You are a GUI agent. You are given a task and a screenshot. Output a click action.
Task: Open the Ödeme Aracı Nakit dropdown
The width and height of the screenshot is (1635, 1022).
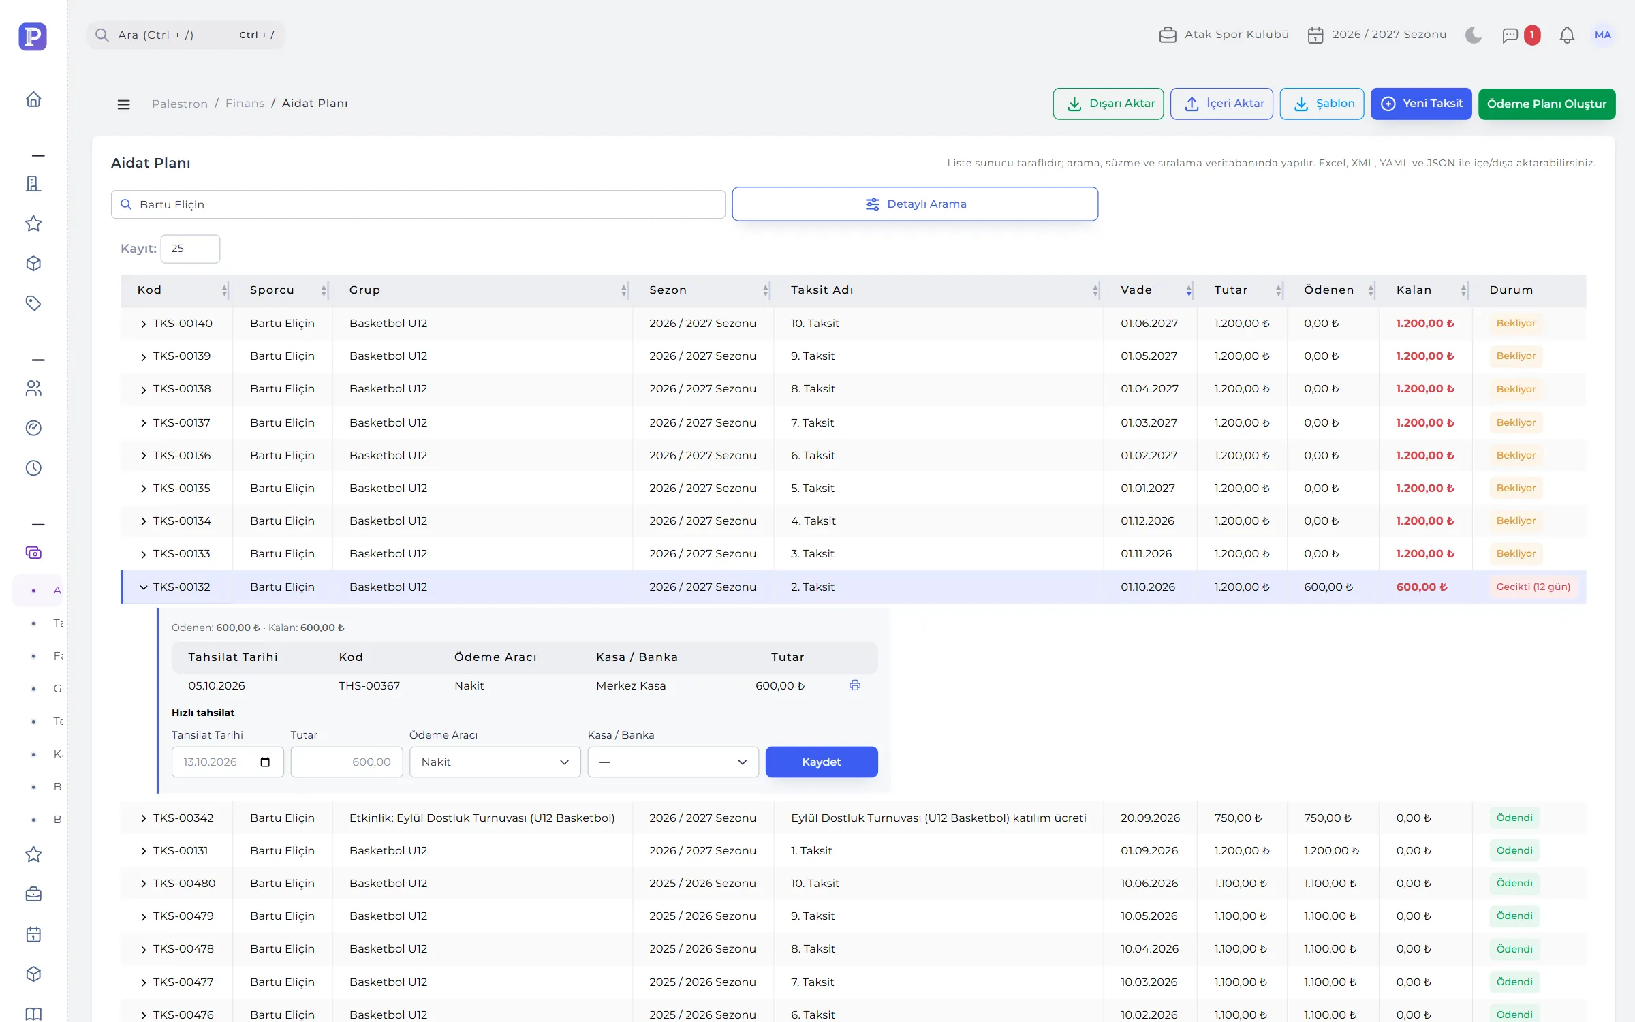[495, 762]
